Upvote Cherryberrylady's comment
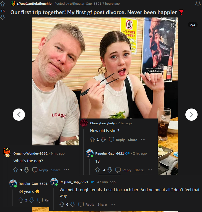 pyautogui.click(x=92, y=140)
